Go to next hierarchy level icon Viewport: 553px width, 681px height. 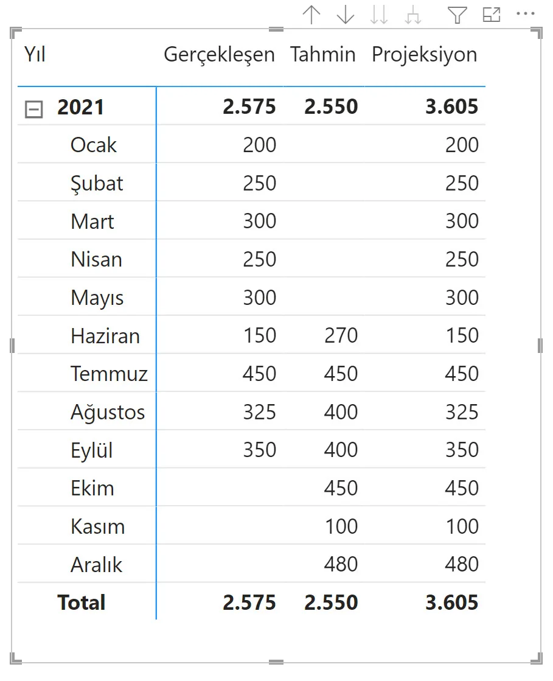coord(379,15)
